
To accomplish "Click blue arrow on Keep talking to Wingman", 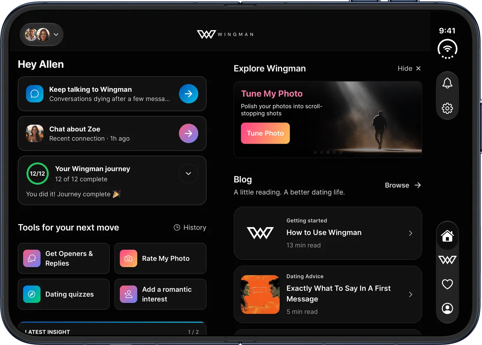I will (189, 94).
